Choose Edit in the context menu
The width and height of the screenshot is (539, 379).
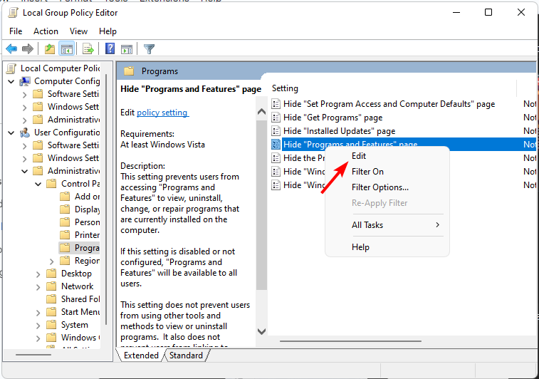387,156
